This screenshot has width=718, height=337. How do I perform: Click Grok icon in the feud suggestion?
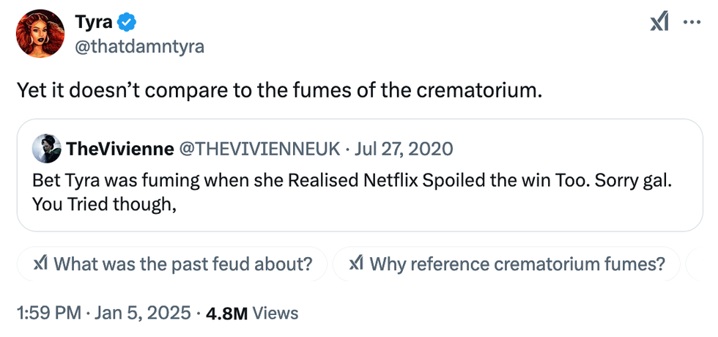point(41,264)
